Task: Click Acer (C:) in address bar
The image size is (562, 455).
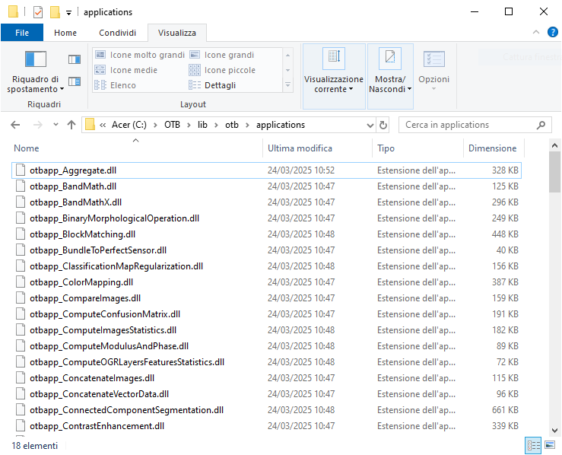Action: coord(129,125)
